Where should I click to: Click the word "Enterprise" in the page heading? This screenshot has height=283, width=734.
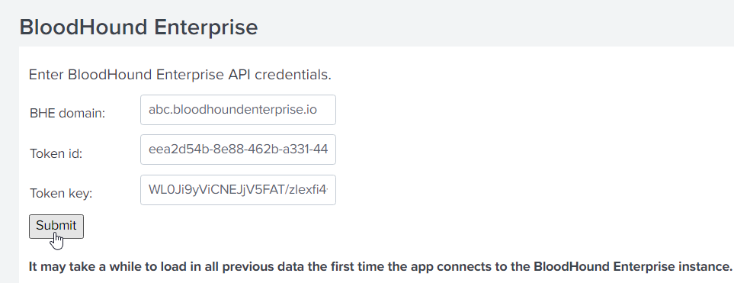[x=206, y=27]
